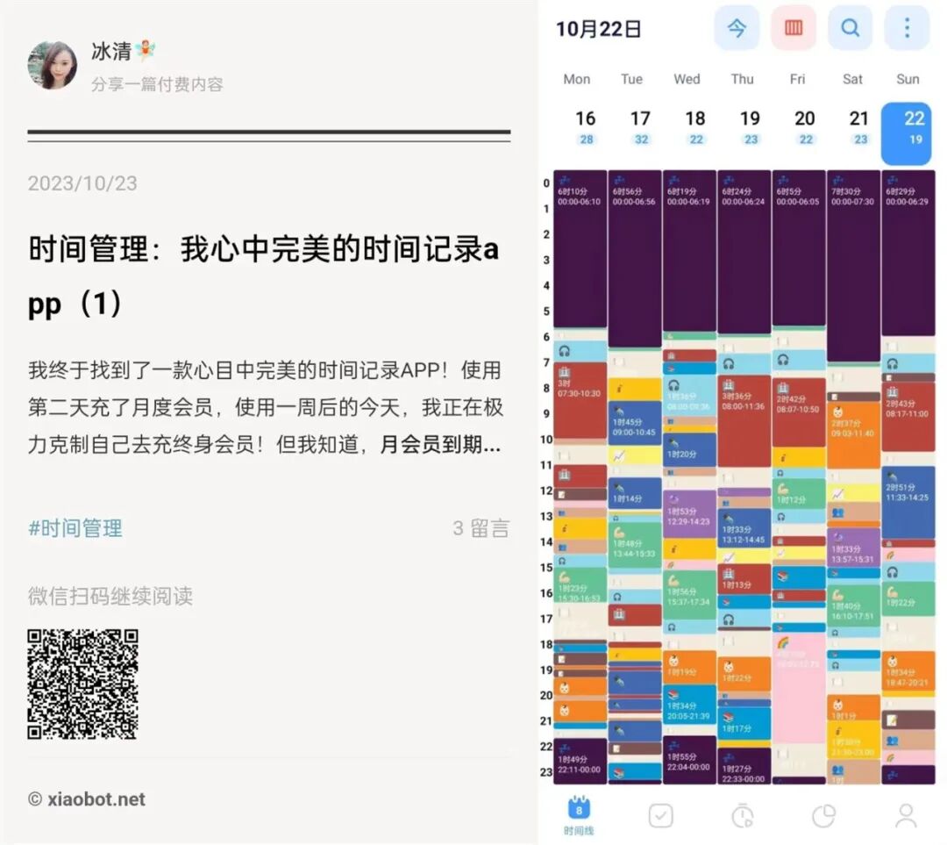This screenshot has width=947, height=845.
Task: Open the red block 2时43分 08:17-11:00
Action: (x=908, y=417)
